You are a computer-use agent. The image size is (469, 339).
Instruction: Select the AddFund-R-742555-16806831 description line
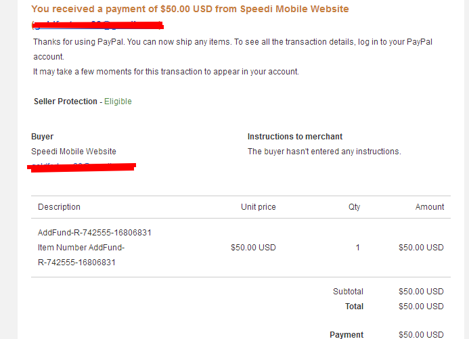95,233
